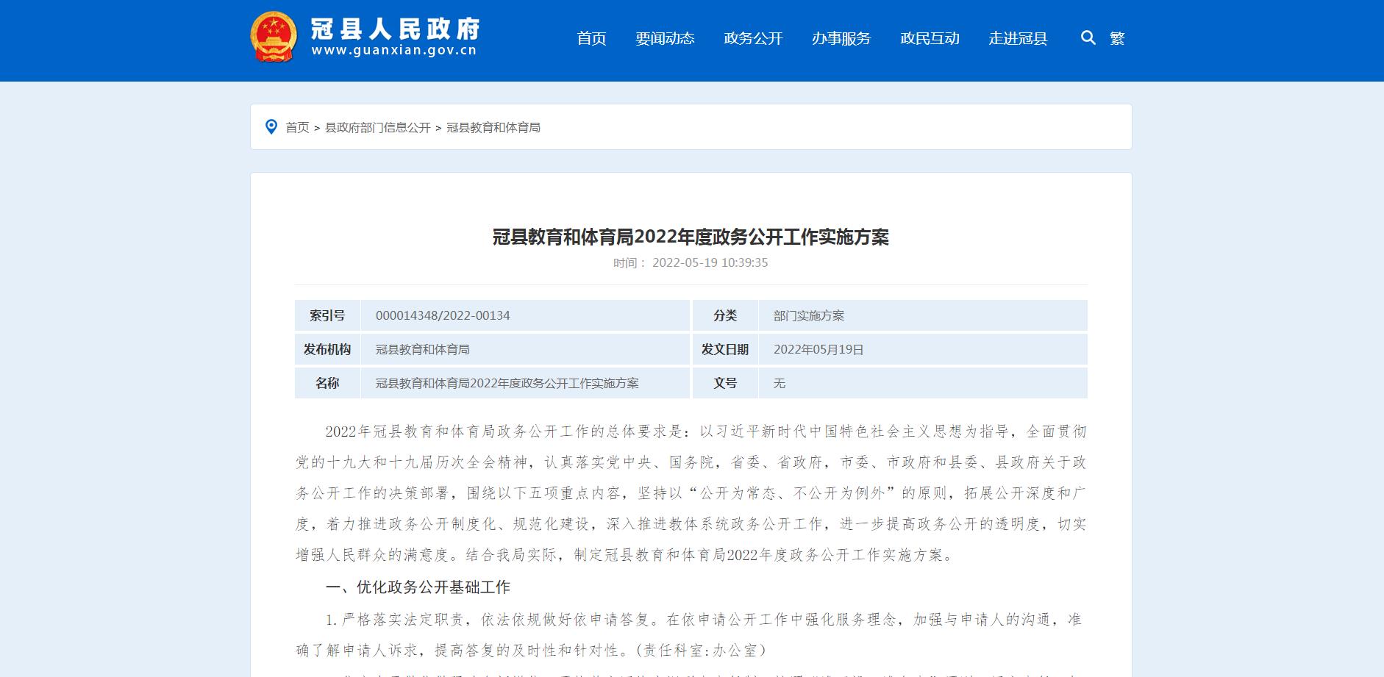The image size is (1384, 677).
Task: Click the publish date 2022年05月19日 cell
Action: click(x=923, y=349)
